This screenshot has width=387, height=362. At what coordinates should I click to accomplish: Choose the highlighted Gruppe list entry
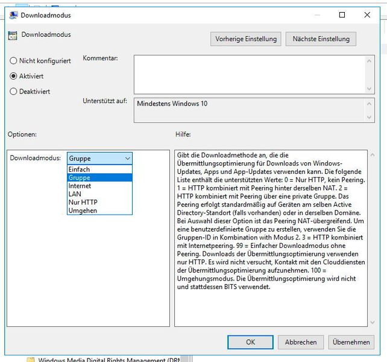coord(99,177)
